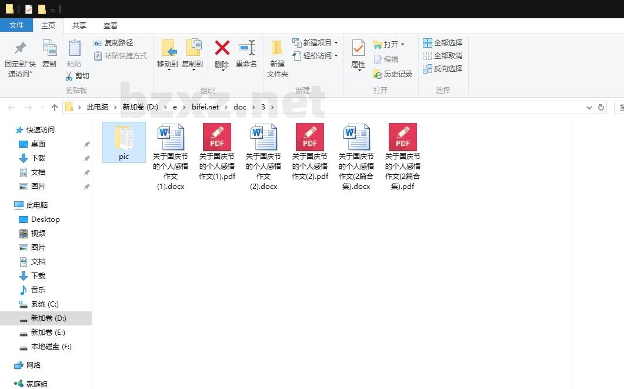Open the View (查看) ribbon tab
624x389 pixels.
[111, 26]
